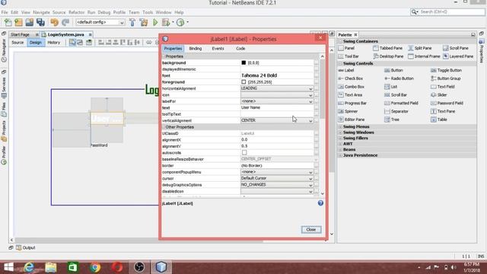
Task: Expand the AWT palette category
Action: click(x=340, y=144)
